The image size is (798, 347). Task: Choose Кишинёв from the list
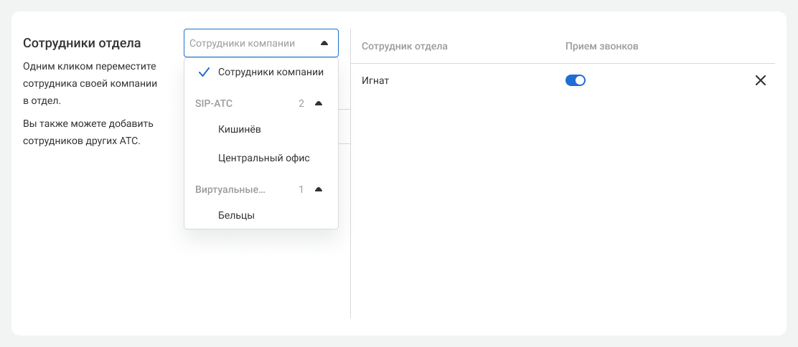point(240,130)
